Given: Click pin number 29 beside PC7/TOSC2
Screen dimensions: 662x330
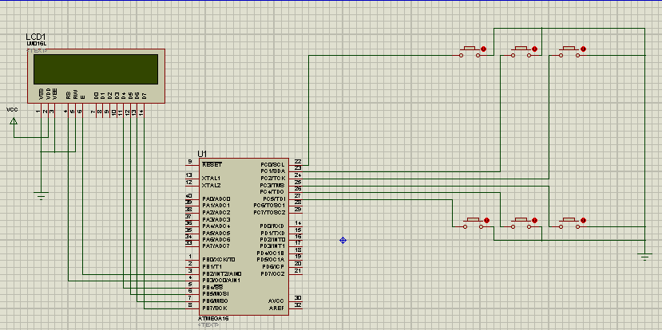Looking at the screenshot, I should [x=298, y=209].
